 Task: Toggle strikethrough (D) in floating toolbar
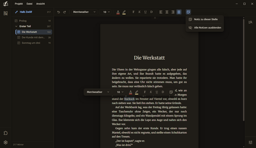163,92
